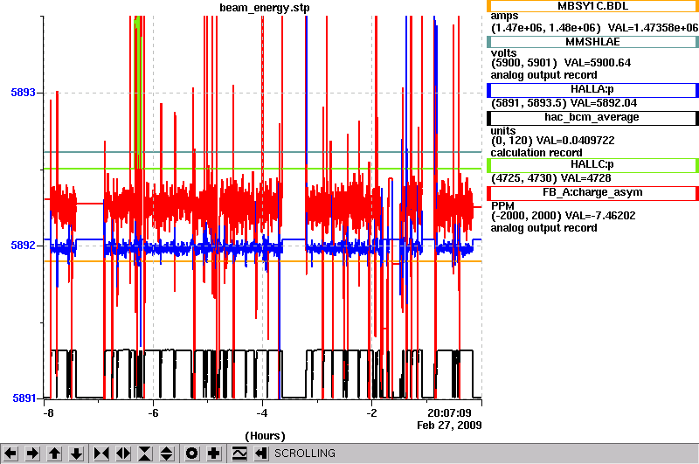Click the plus crosshair toolbar icon
699x464 pixels.
coord(214,454)
